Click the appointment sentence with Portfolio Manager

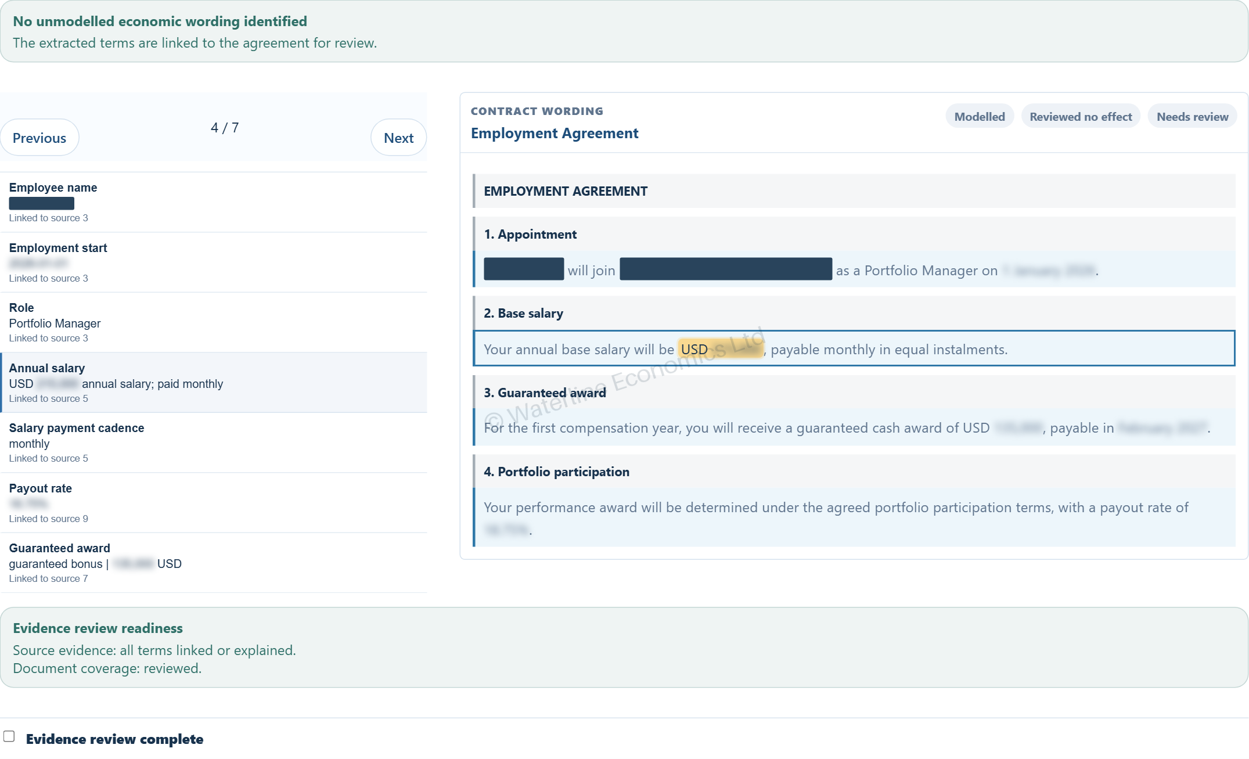(855, 270)
